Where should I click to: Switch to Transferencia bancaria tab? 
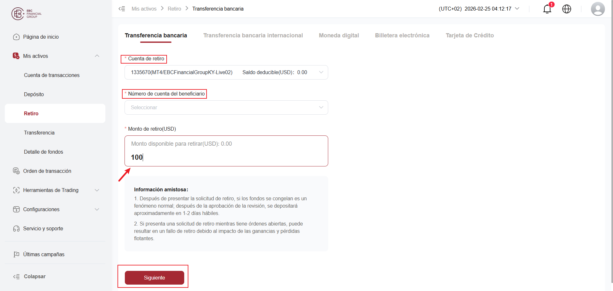(156, 35)
